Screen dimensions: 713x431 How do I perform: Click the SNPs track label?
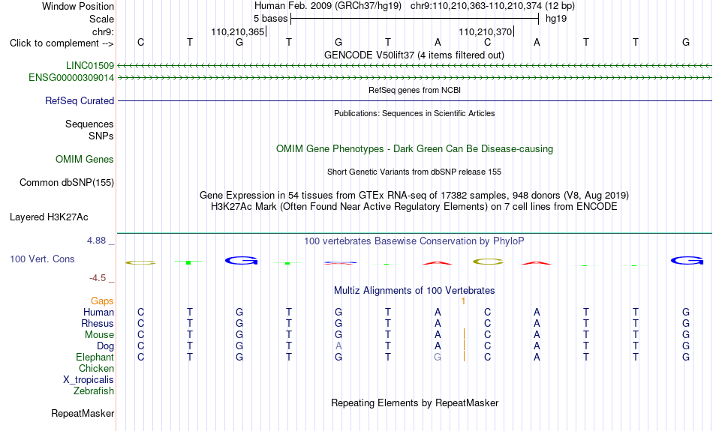101,136
